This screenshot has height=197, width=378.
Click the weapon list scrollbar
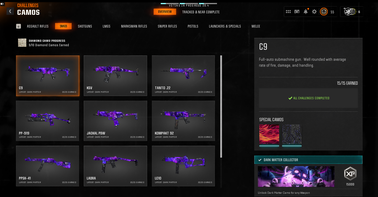point(221,107)
